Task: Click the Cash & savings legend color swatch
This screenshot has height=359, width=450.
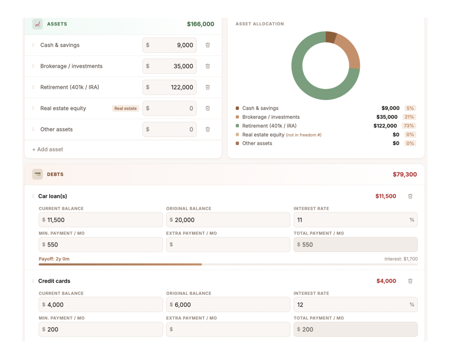Action: pyautogui.click(x=237, y=108)
